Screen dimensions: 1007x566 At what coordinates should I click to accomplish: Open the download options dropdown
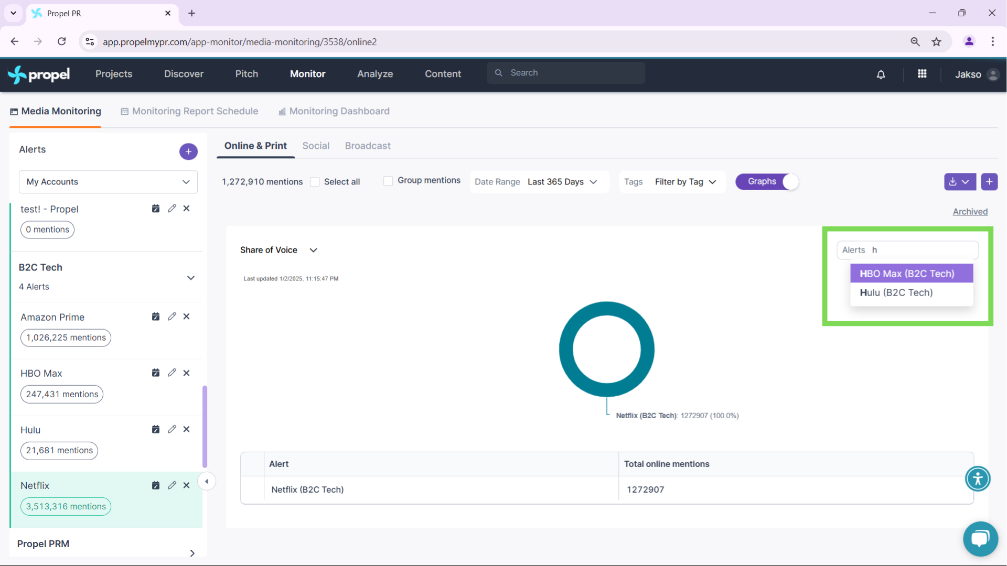[960, 182]
